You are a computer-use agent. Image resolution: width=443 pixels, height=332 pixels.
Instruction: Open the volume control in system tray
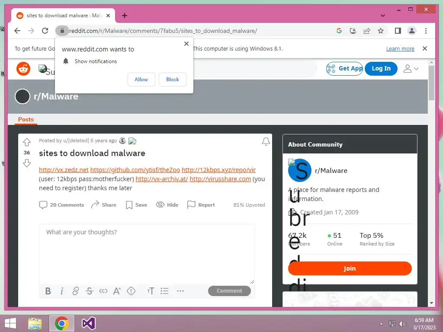click(402, 323)
